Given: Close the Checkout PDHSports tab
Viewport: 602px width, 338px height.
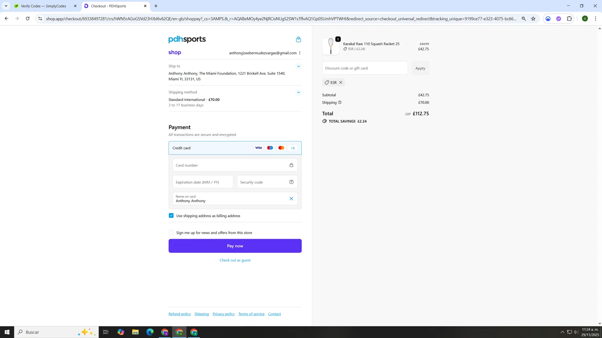Looking at the screenshot, I should pos(145,6).
